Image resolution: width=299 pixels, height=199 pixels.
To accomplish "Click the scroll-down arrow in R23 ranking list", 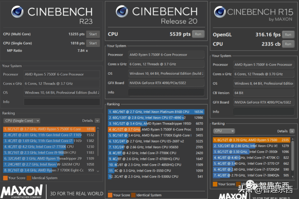I will point(97,171).
